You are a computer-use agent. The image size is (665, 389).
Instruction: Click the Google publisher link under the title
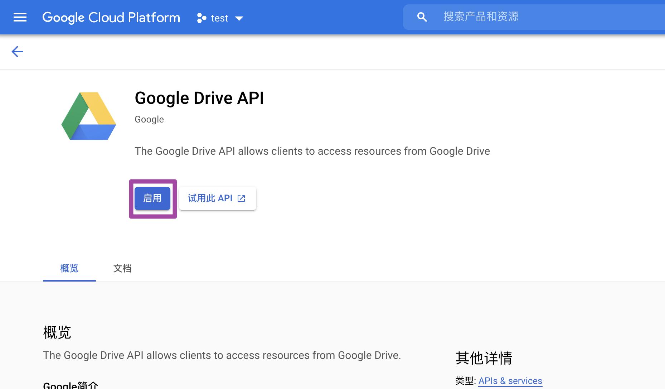149,119
